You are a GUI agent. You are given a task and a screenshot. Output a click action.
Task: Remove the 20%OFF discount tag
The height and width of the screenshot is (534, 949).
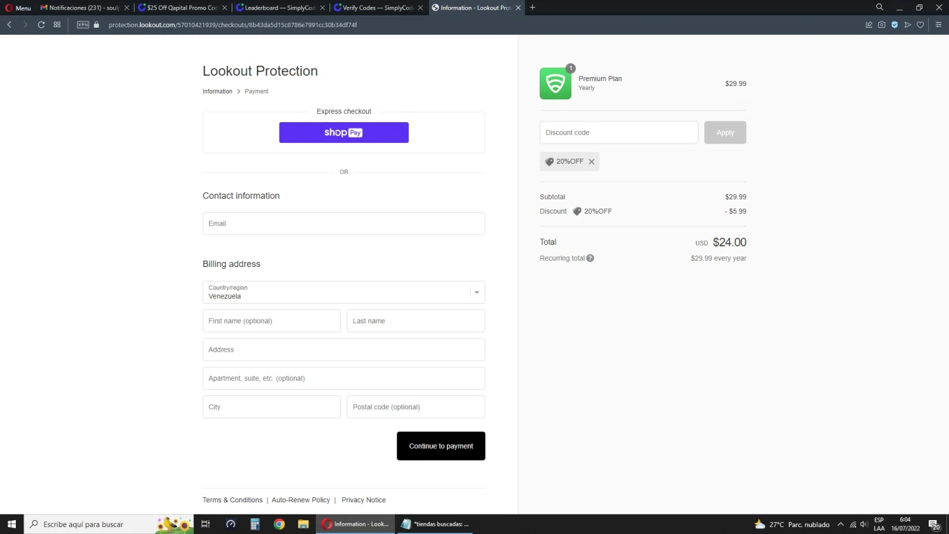(592, 162)
